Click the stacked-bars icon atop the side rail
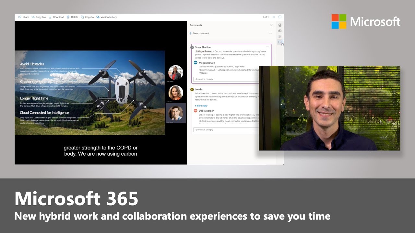The width and height of the screenshot is (415, 233). coord(280,25)
